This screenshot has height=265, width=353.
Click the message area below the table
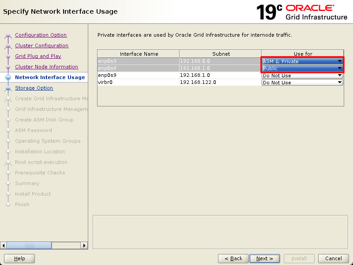[x=220, y=232]
